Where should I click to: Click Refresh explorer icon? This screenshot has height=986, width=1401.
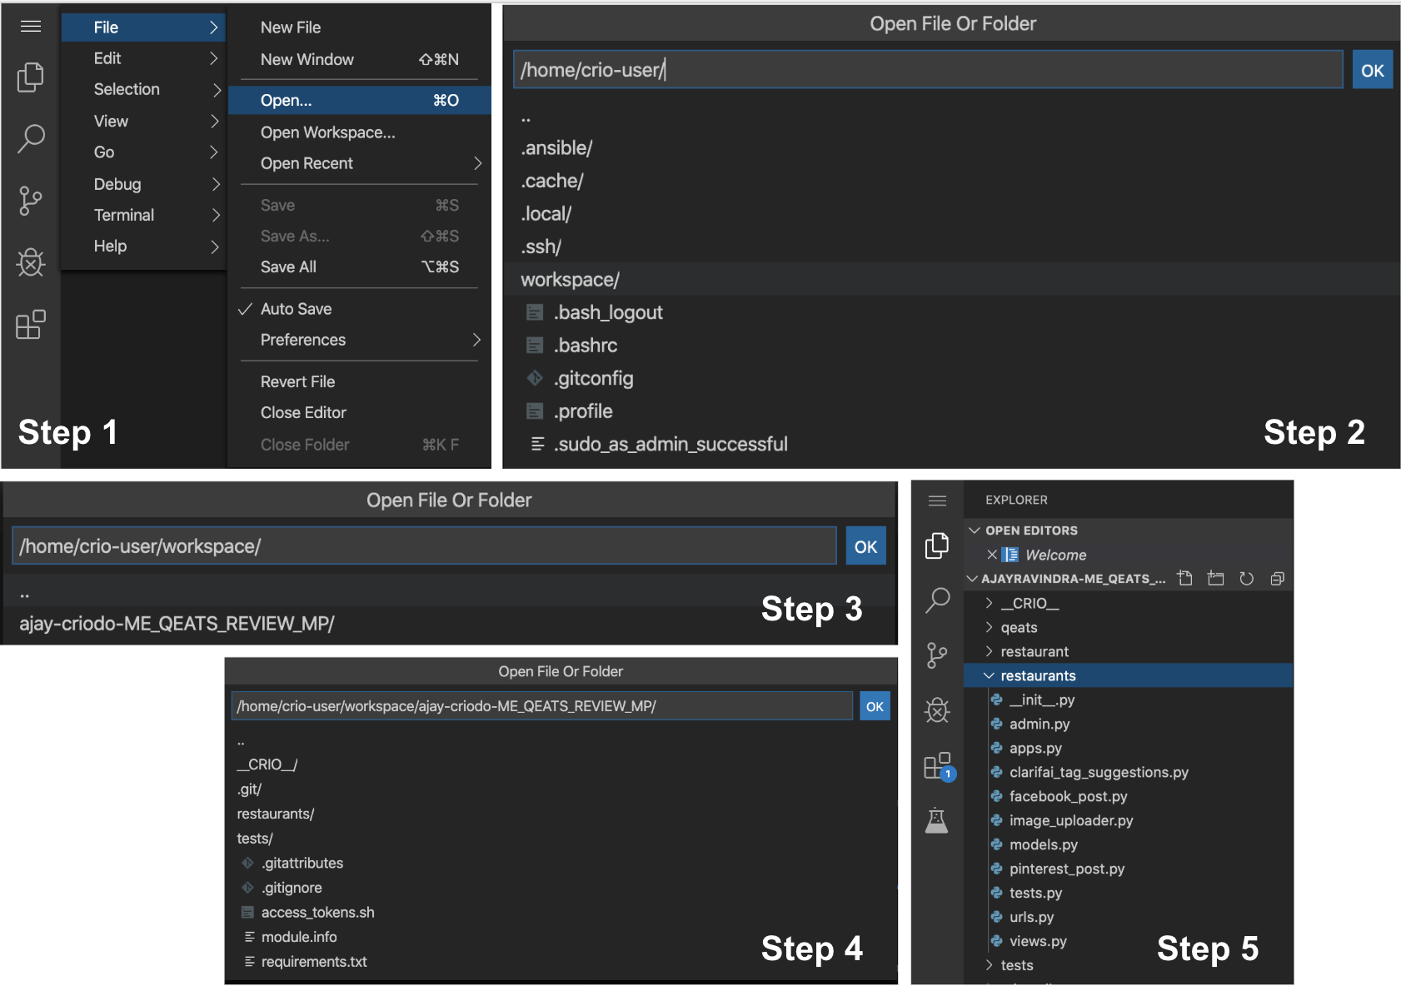pos(1246,578)
